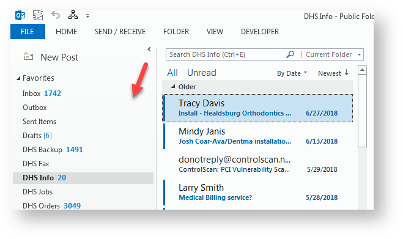
Task: Collapse the Favorites folder group
Action: [x=18, y=78]
